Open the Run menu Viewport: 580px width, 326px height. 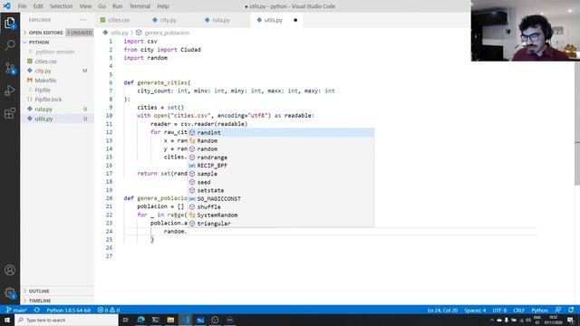118,6
